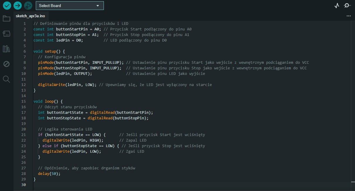This screenshot has width=355, height=191.
Task: Click 'buttonStartPin = A0' declaration text
Action: (78, 29)
